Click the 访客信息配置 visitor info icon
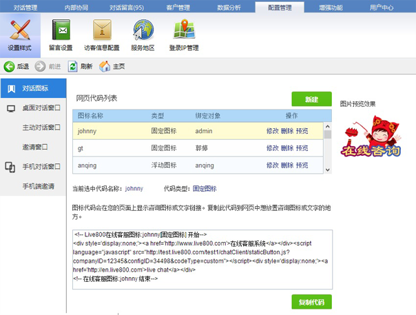This screenshot has height=315, width=416. (101, 34)
